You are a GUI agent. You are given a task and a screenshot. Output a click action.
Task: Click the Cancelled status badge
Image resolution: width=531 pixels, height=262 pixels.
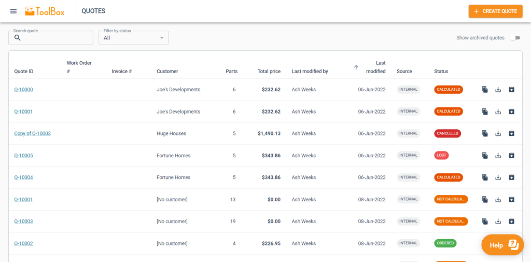click(448, 133)
